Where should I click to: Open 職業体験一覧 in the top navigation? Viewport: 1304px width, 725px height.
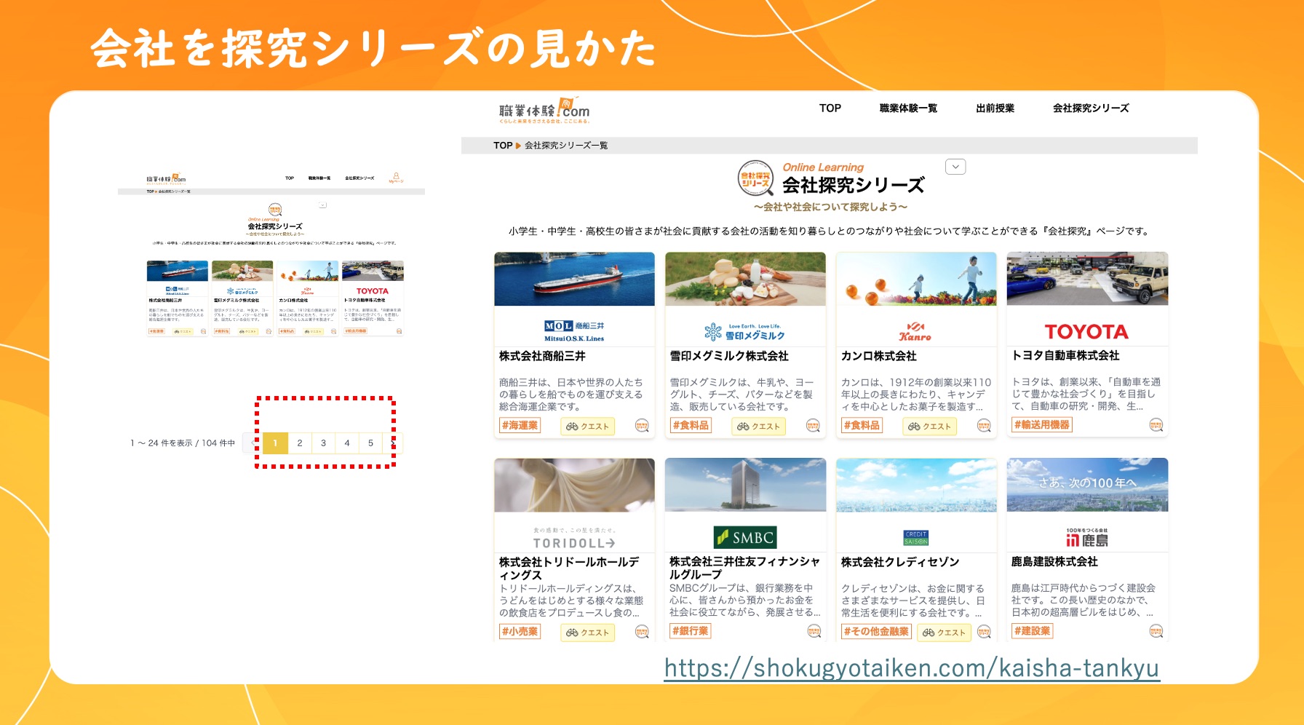[907, 108]
